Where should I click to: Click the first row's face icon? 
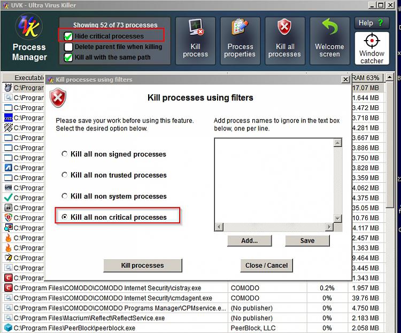click(8, 88)
